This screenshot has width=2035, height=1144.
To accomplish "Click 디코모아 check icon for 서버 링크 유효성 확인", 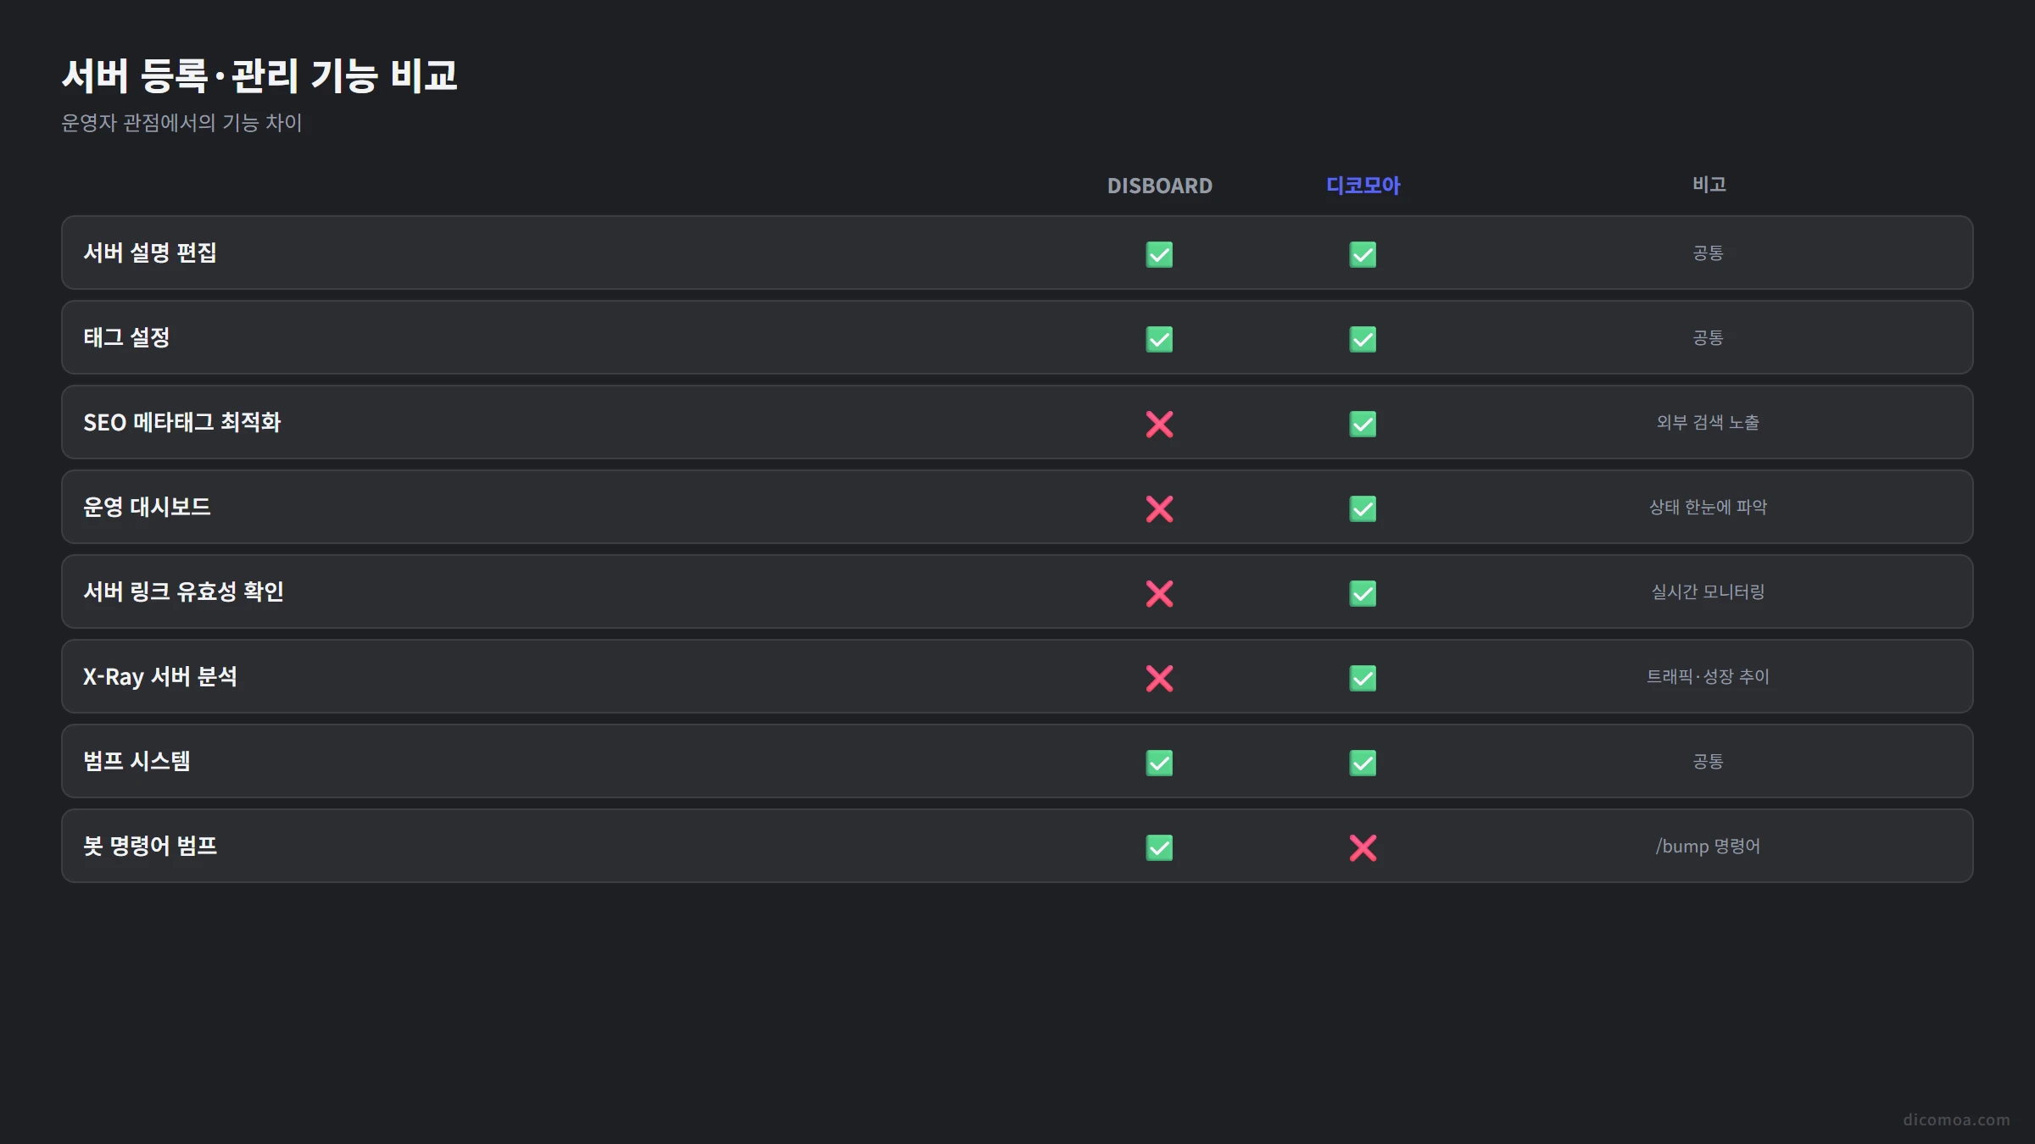I will (1363, 593).
